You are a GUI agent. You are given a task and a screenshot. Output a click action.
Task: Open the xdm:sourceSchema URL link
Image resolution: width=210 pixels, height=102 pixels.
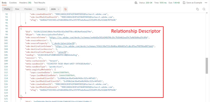(x=99, y=37)
